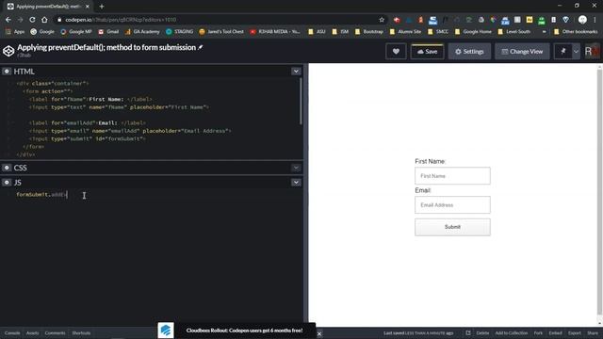Open the Assets panel
The height and width of the screenshot is (339, 603).
click(x=32, y=333)
